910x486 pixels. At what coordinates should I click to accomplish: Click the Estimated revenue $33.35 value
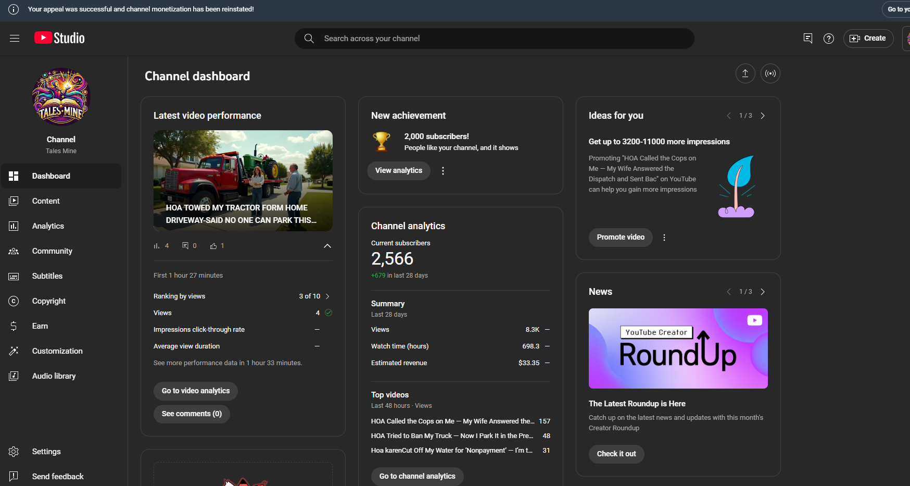(529, 363)
